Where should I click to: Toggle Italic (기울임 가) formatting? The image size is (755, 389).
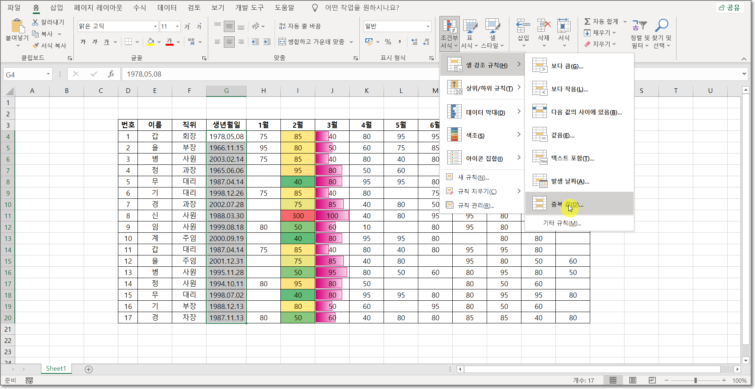[x=95, y=42]
